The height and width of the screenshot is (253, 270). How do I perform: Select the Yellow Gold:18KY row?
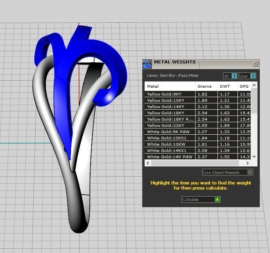(x=198, y=113)
